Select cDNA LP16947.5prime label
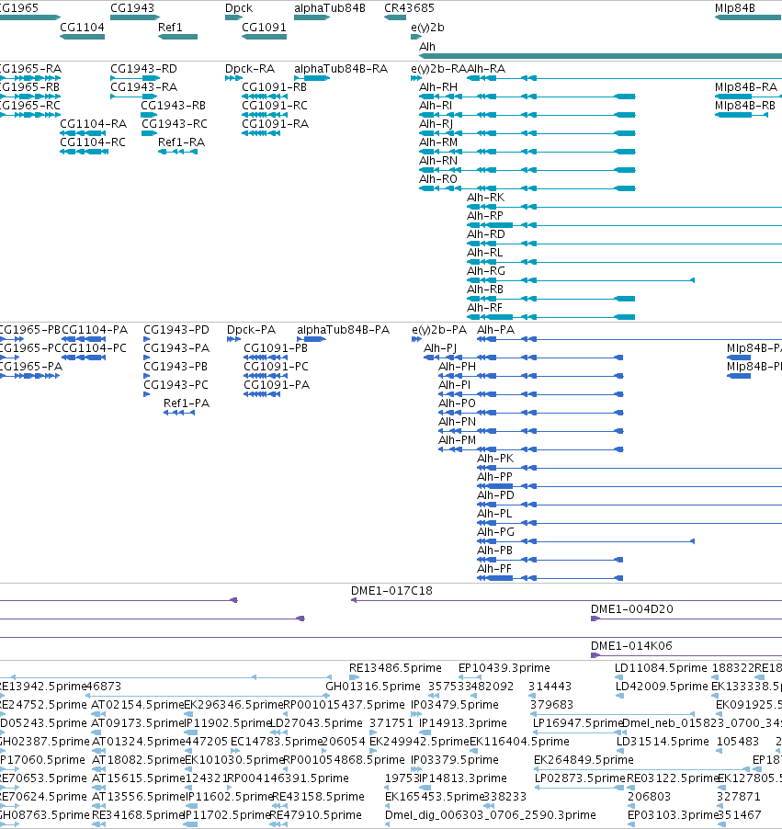The width and height of the screenshot is (782, 829). coord(578,723)
